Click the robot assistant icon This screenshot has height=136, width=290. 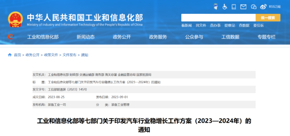pos(216,6)
